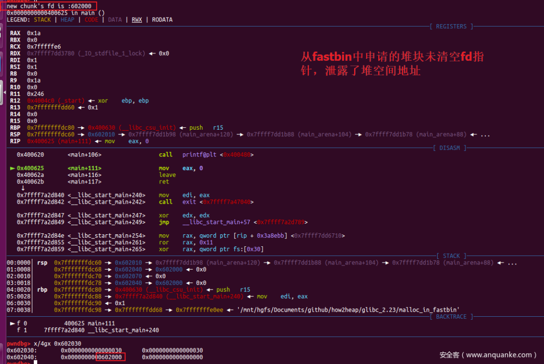This screenshot has height=364, width=544.
Task: Click the malloc_in_fastbin file path string
Action: coord(348,310)
